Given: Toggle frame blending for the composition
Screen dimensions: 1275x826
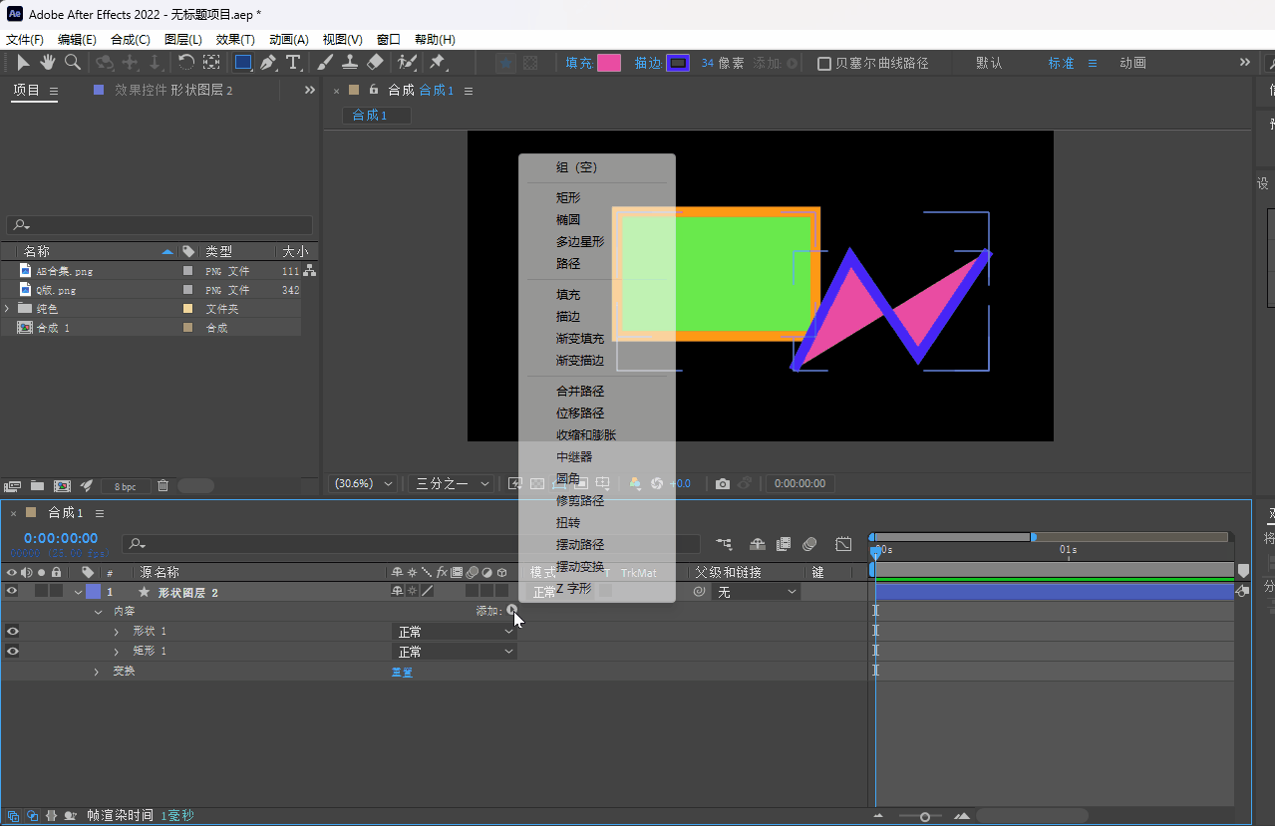Looking at the screenshot, I should 784,544.
